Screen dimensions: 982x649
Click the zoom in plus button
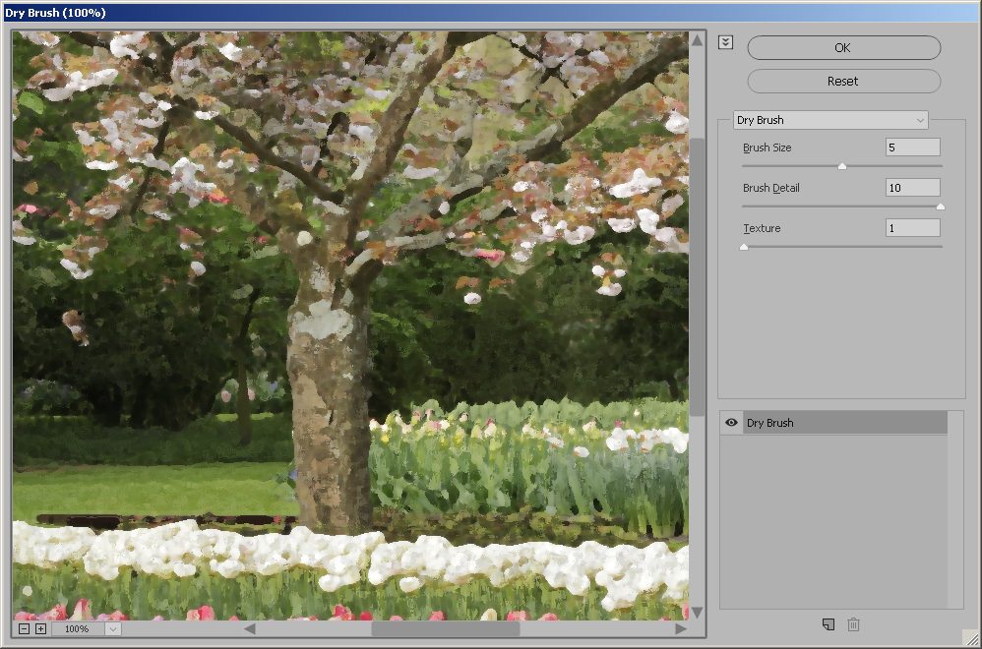coord(40,629)
